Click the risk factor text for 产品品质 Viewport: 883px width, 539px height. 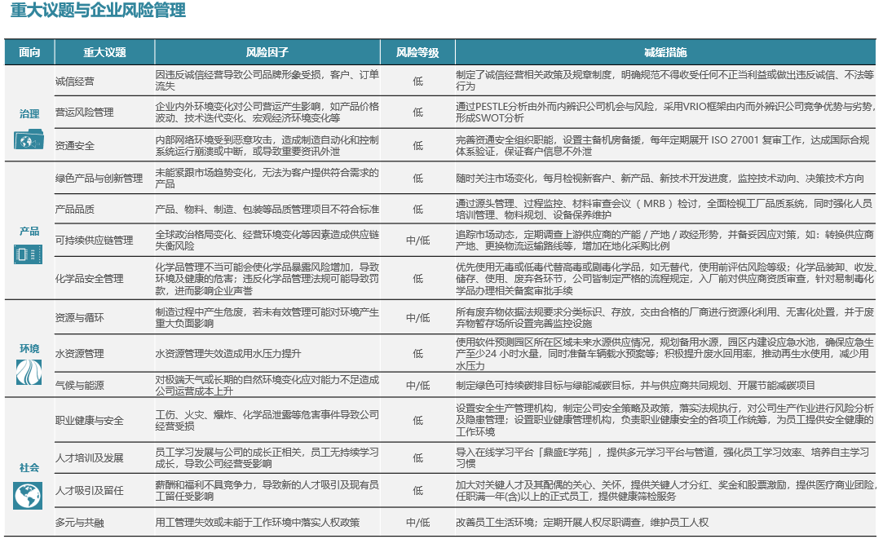coord(267,209)
